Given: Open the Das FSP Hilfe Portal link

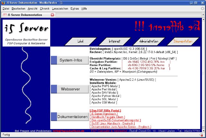Looking at the screenshot, I should (x=105, y=111).
